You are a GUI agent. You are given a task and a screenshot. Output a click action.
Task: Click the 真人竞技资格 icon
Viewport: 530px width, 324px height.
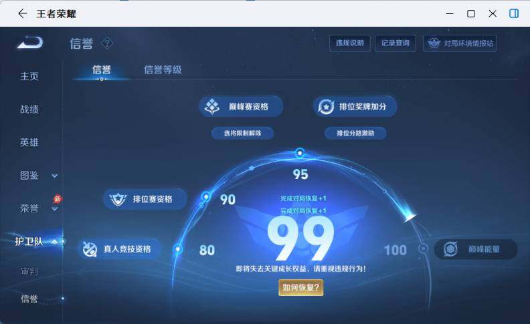(90, 249)
